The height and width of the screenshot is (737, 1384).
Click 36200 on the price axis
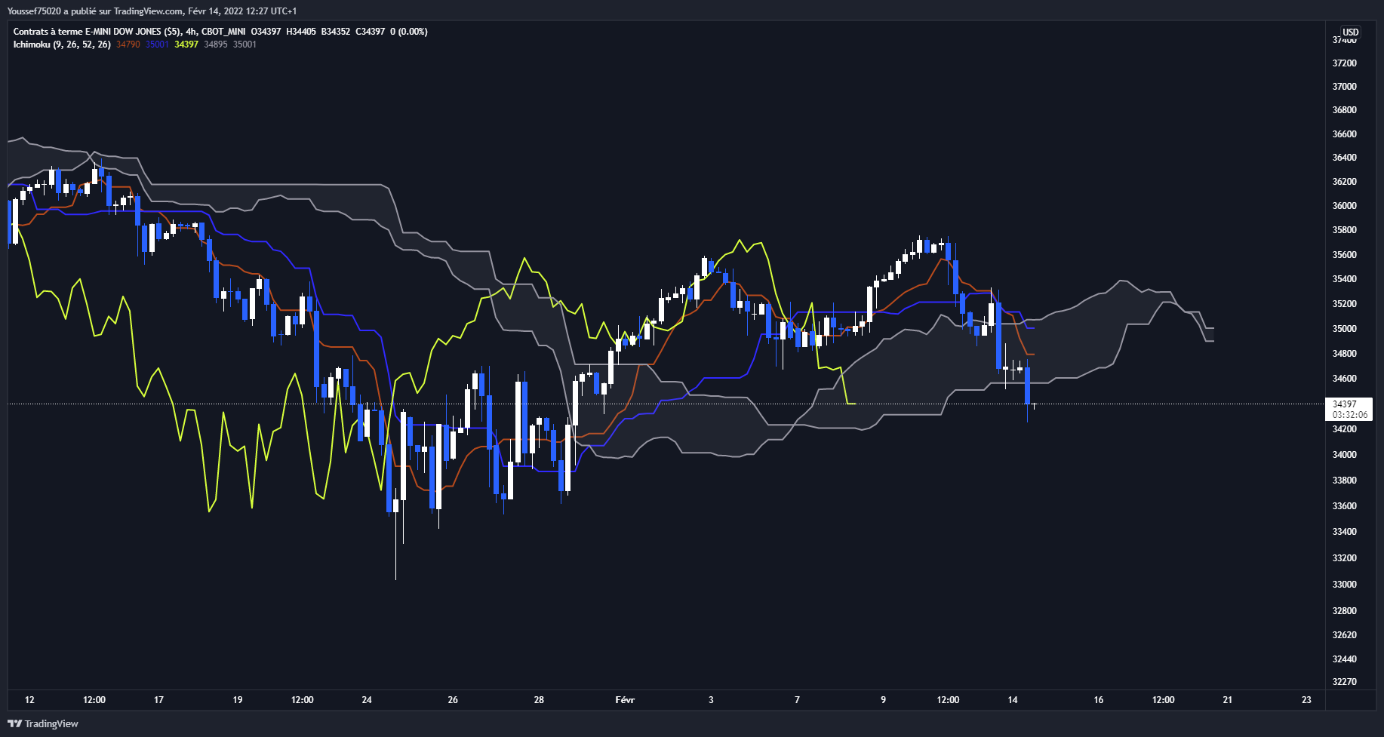pos(1344,182)
